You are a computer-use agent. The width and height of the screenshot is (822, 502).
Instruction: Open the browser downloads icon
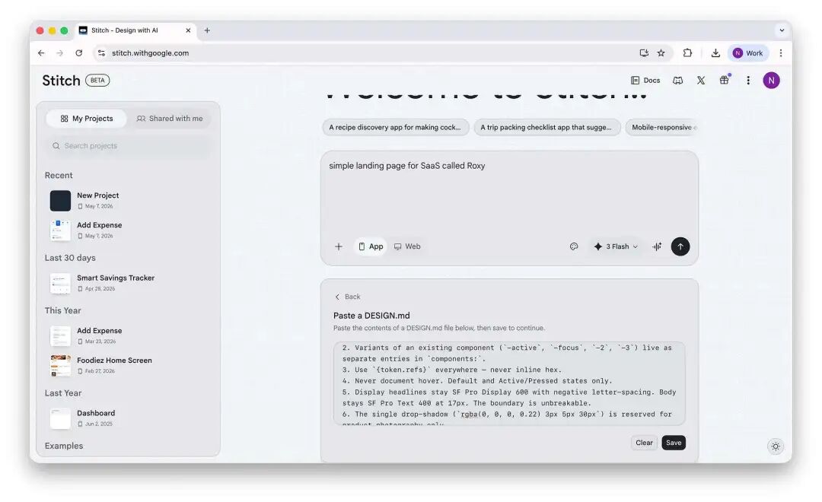click(x=715, y=53)
